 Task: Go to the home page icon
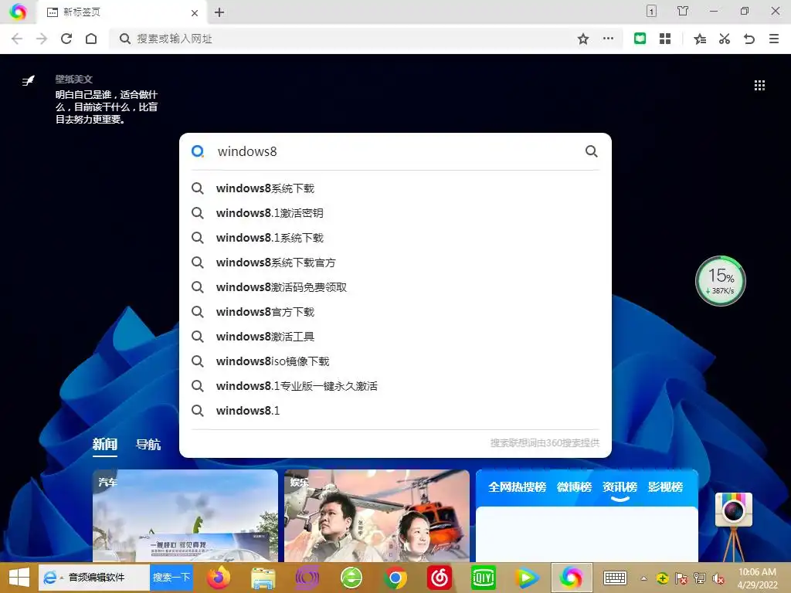click(91, 39)
